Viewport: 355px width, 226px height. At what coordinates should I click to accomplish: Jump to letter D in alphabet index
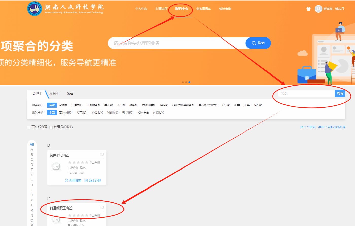pos(32,165)
